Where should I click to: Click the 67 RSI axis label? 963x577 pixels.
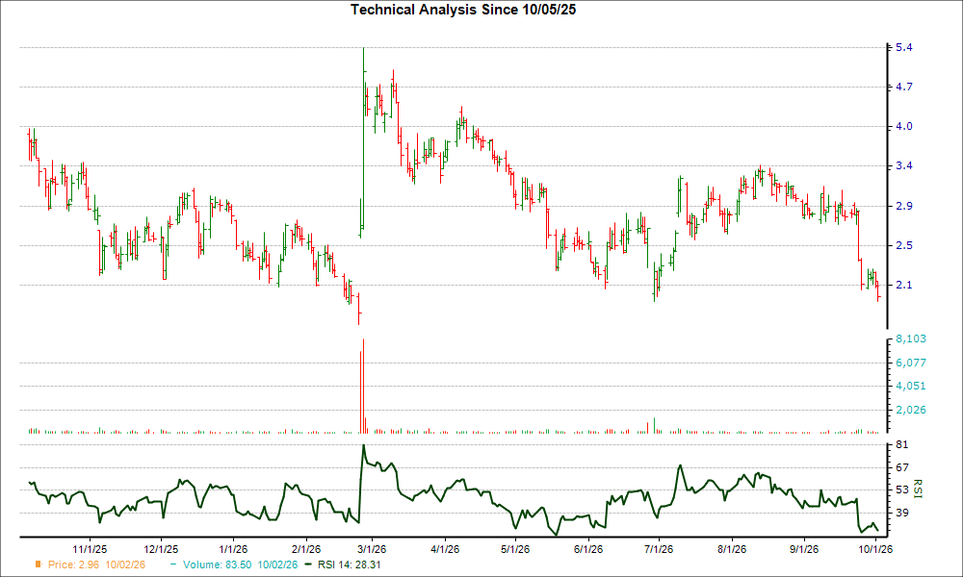click(x=902, y=468)
